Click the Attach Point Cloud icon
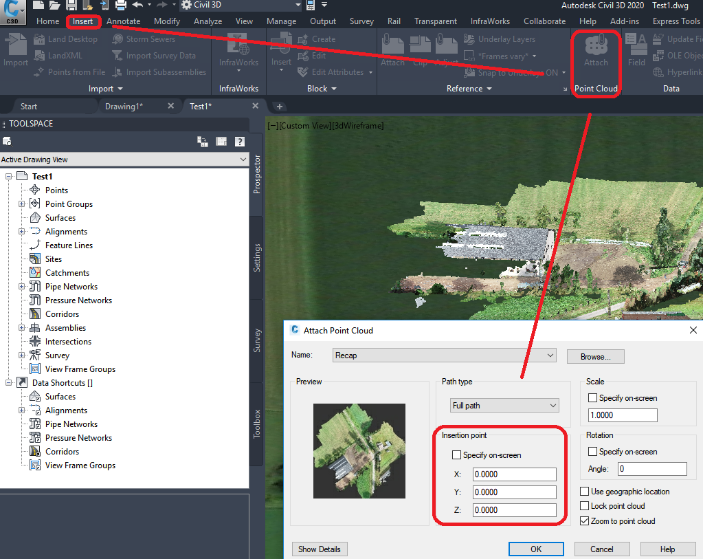This screenshot has width=703, height=559. [596, 44]
